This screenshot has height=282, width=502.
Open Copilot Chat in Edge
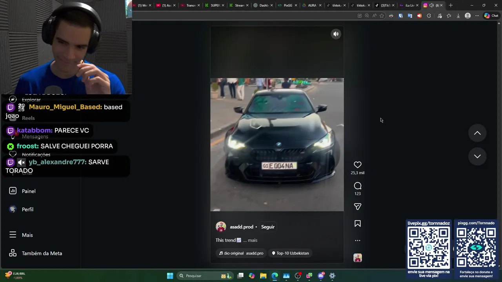click(491, 16)
